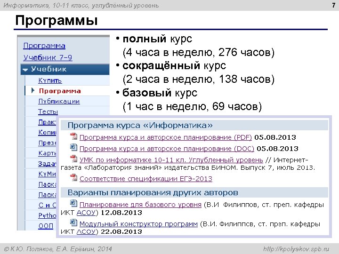
Task: Follow АСОУ link next to date 12.08.2013
Action: click(86, 213)
